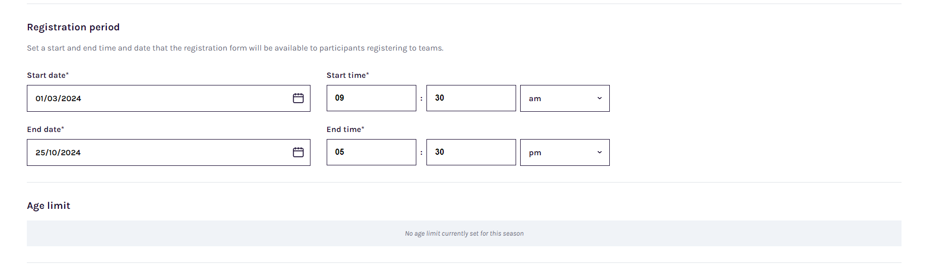This screenshot has width=938, height=267.
Task: Select the End time minutes field
Action: tap(471, 152)
